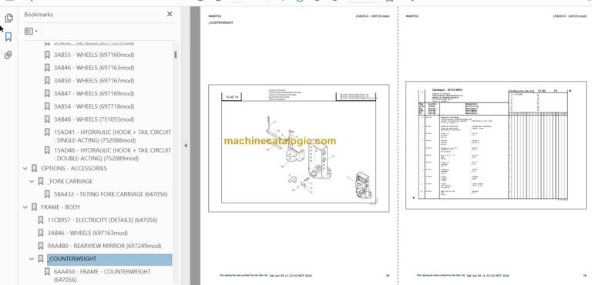This screenshot has width=592, height=285.
Task: Select the OPTIONS - ACCESSORIES bookmark
Action: click(74, 169)
